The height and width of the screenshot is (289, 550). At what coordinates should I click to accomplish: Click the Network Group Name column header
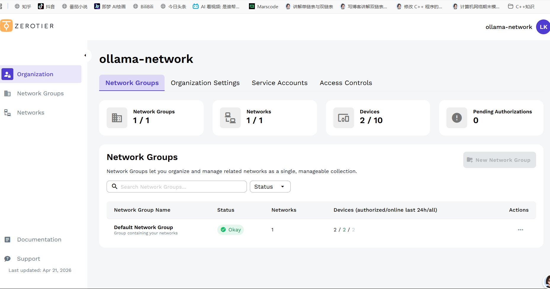142,210
